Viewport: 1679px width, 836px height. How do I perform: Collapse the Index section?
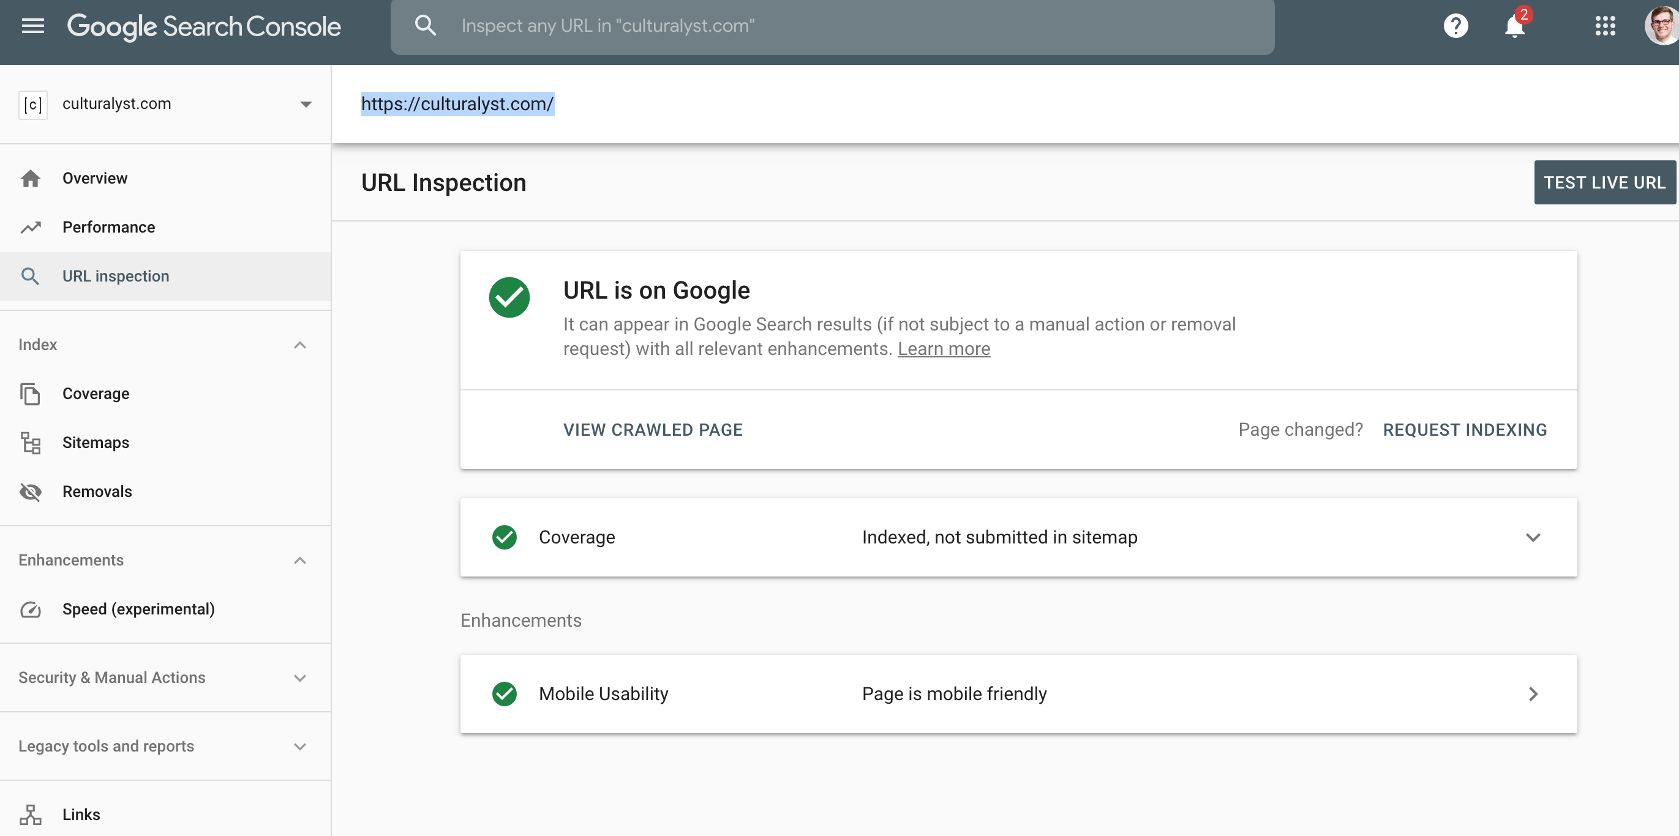tap(300, 345)
